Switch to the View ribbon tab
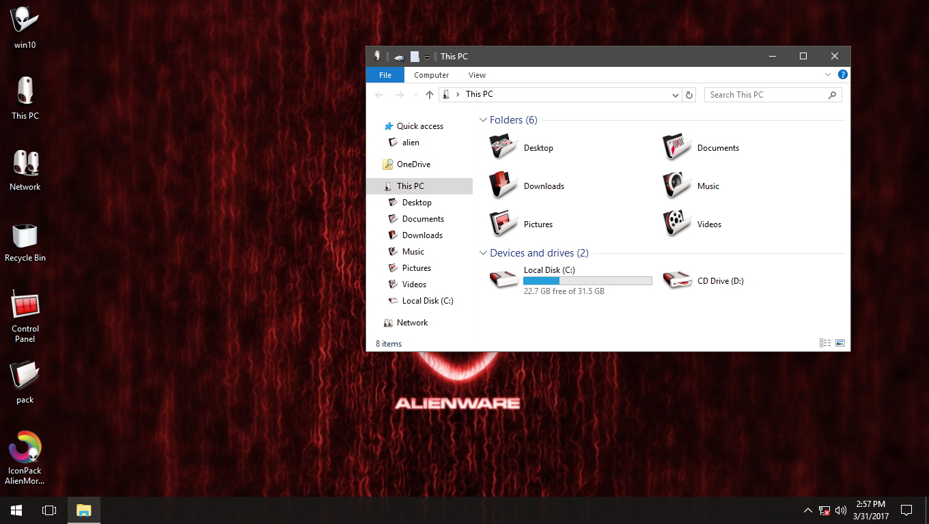 point(477,75)
